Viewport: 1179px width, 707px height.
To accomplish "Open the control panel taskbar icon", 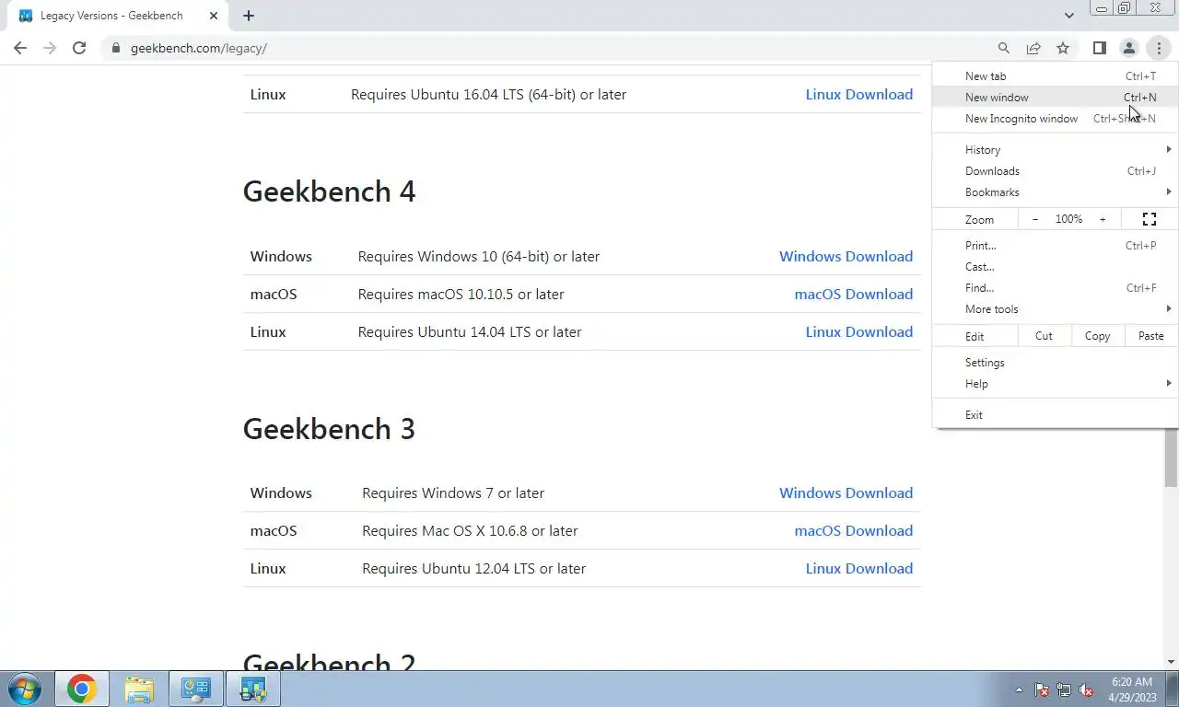I will (x=196, y=689).
